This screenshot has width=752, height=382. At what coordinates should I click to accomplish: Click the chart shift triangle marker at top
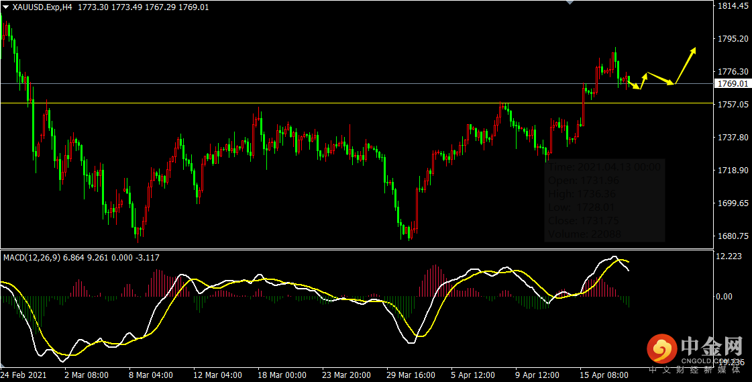point(570,3)
